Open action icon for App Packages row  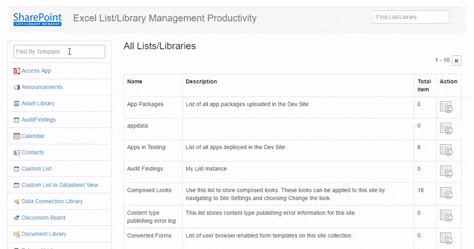pyautogui.click(x=446, y=107)
